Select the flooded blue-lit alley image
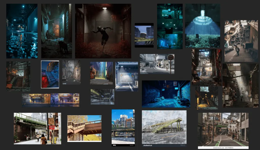The image size is (260, 150). (22, 31)
